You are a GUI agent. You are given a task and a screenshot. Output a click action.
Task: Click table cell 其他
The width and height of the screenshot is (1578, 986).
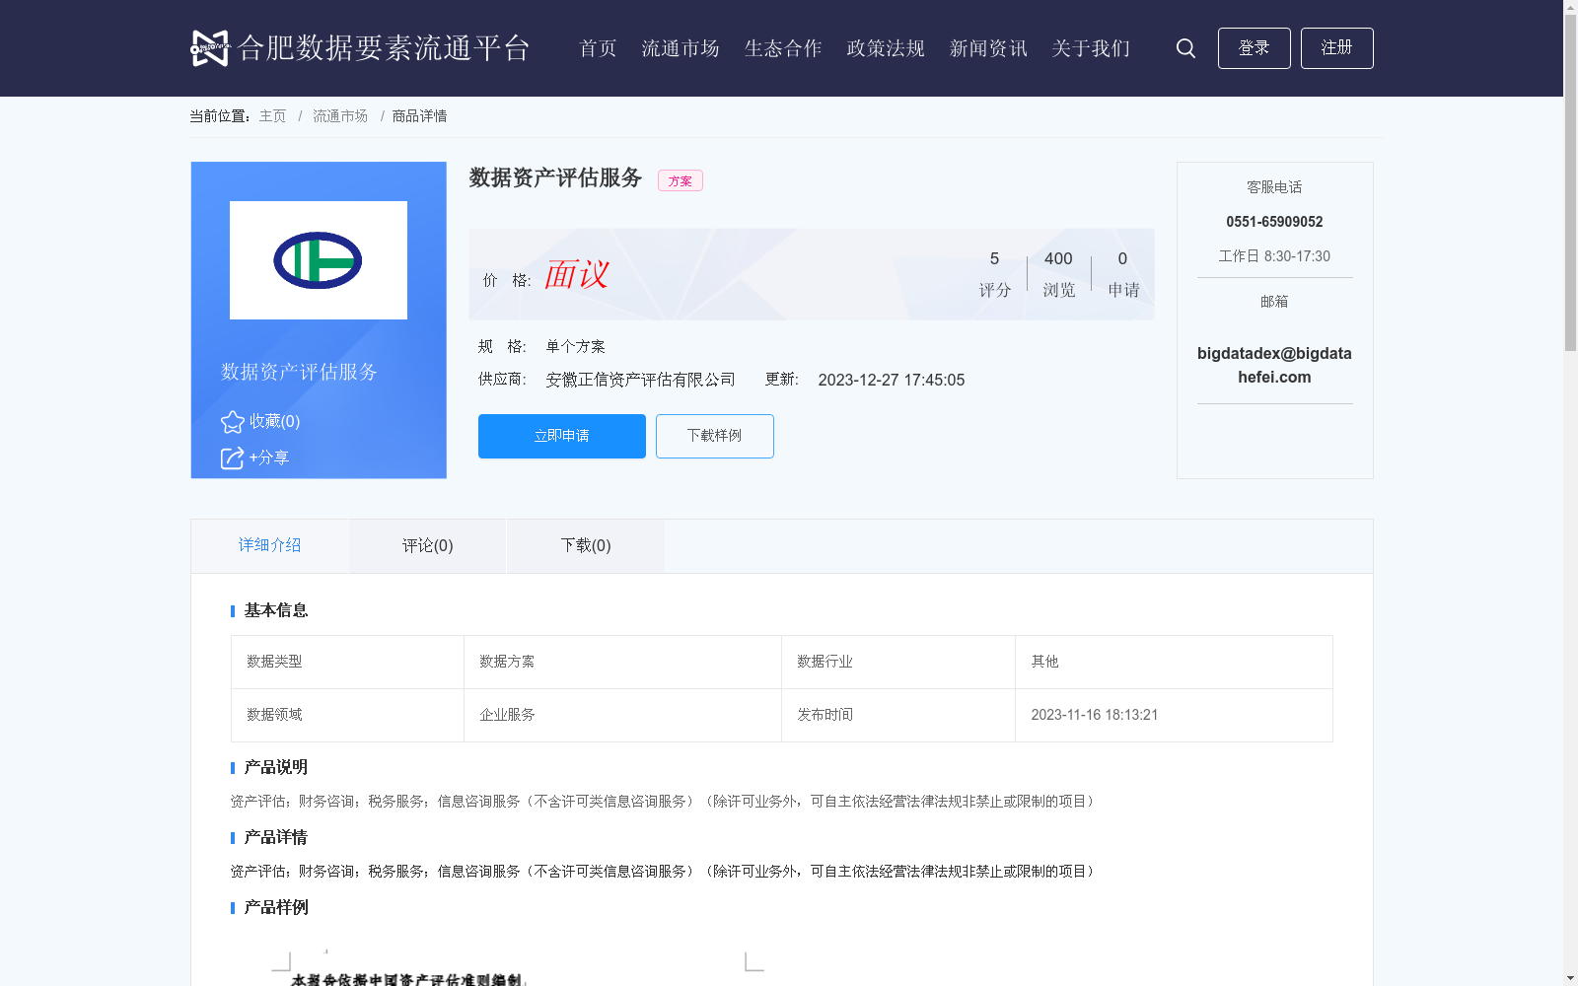[x=1174, y=662]
